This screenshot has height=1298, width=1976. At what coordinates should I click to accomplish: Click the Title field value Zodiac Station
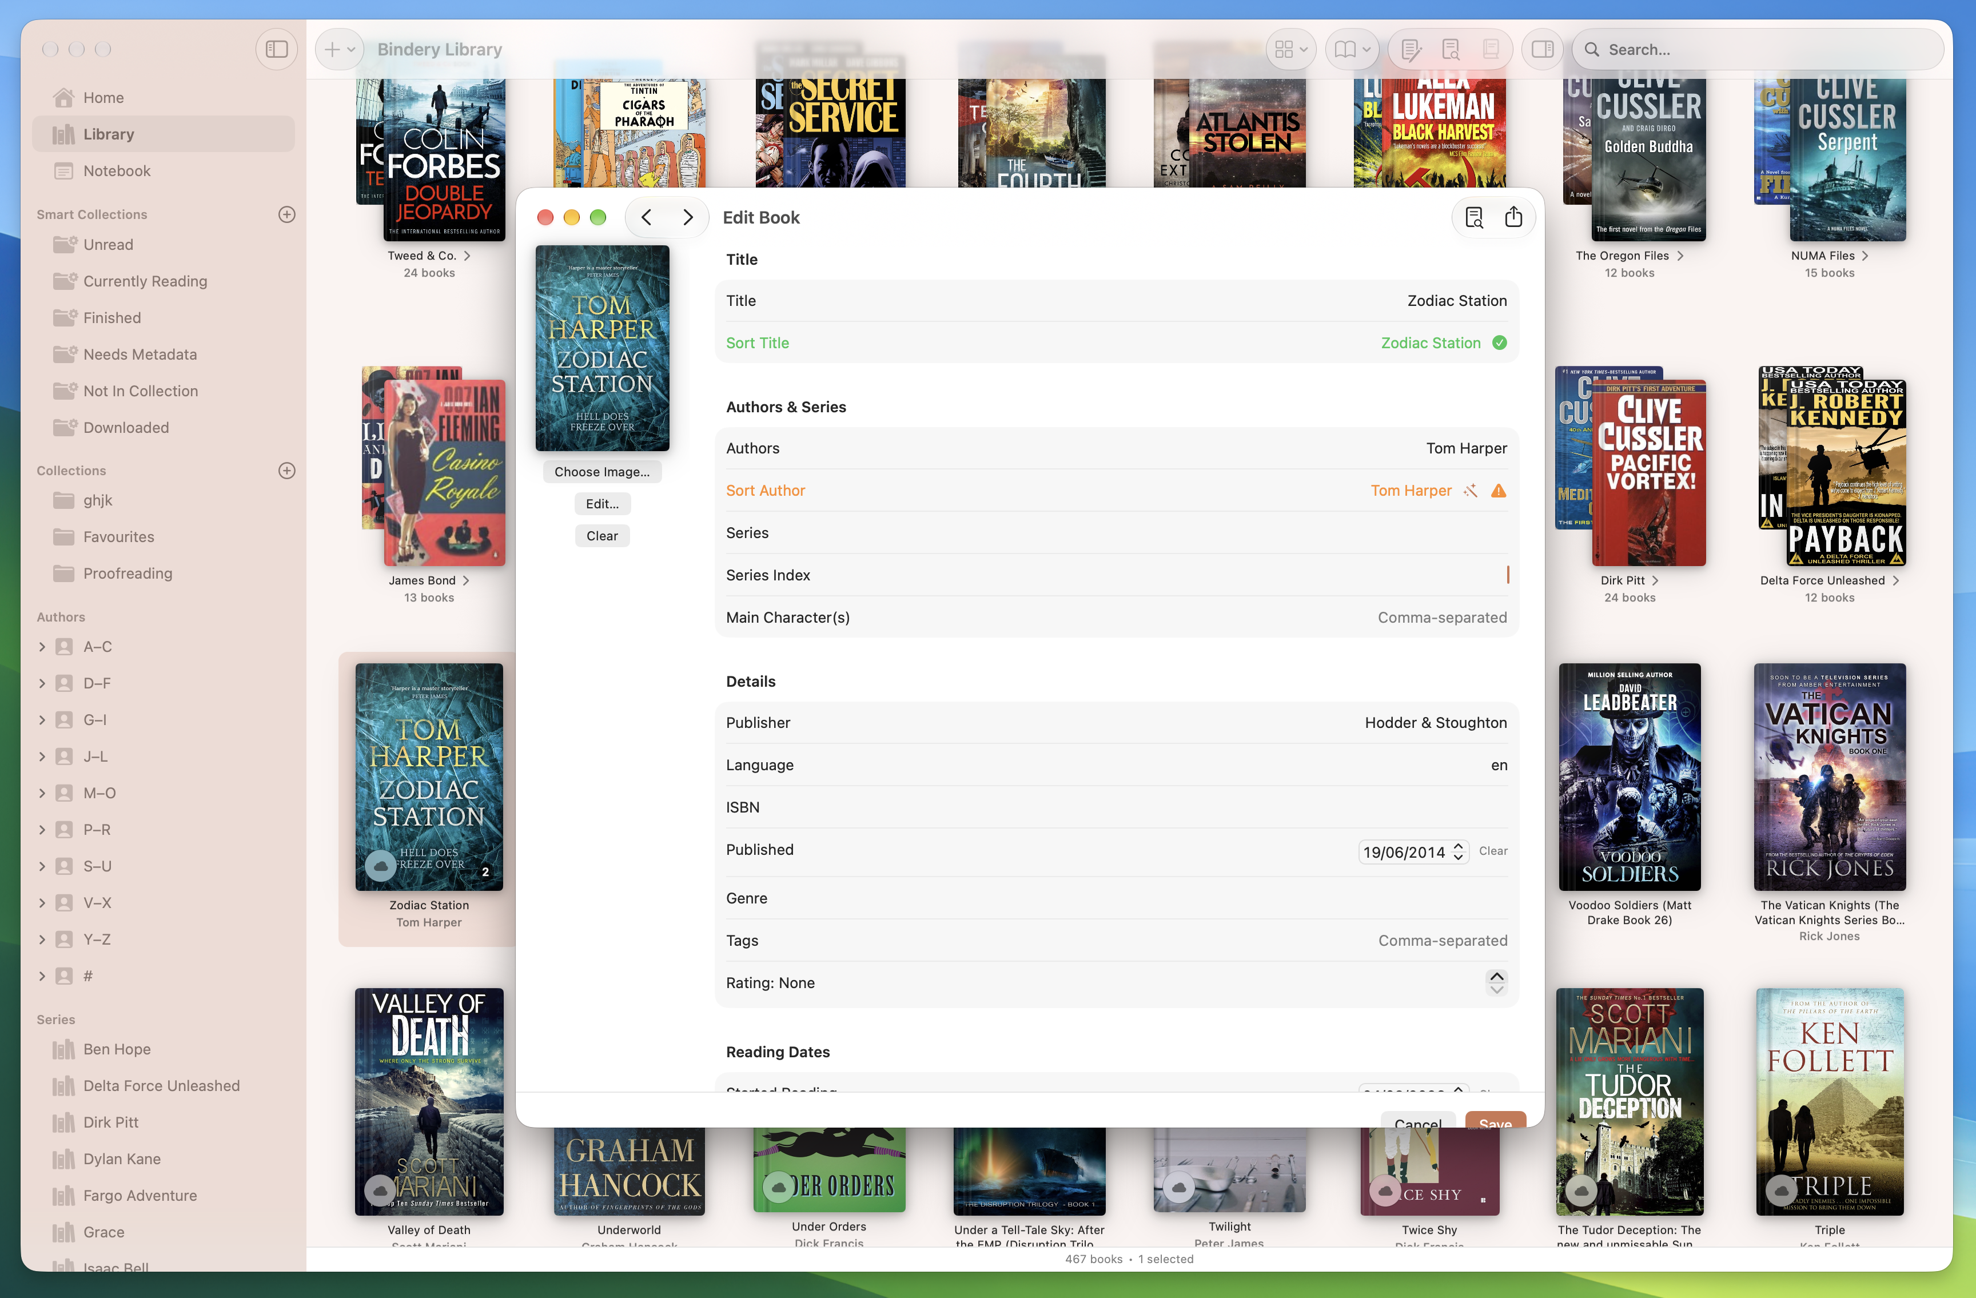[1457, 301]
